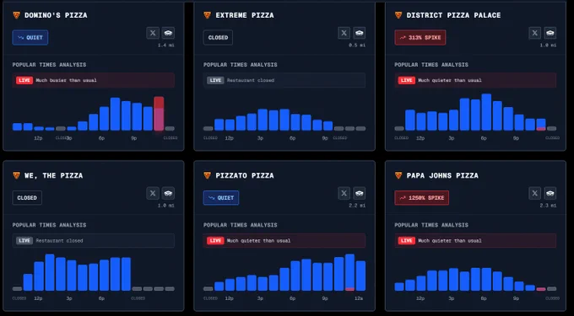Open the delivery box icon on Extreme Pizza card
The width and height of the screenshot is (574, 316).
tap(359, 33)
